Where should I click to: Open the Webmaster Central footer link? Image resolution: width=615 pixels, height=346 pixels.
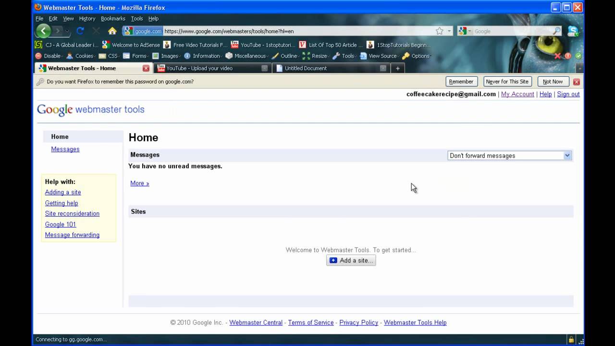[x=256, y=322]
